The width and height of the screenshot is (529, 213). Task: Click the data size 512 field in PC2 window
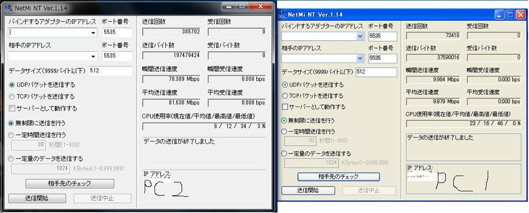pyautogui.click(x=111, y=71)
